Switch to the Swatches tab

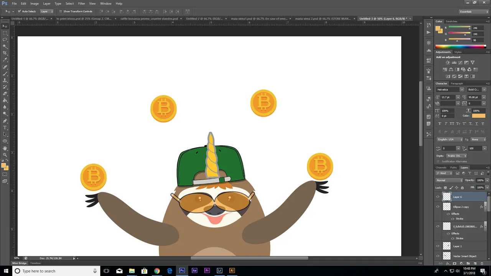click(x=451, y=21)
